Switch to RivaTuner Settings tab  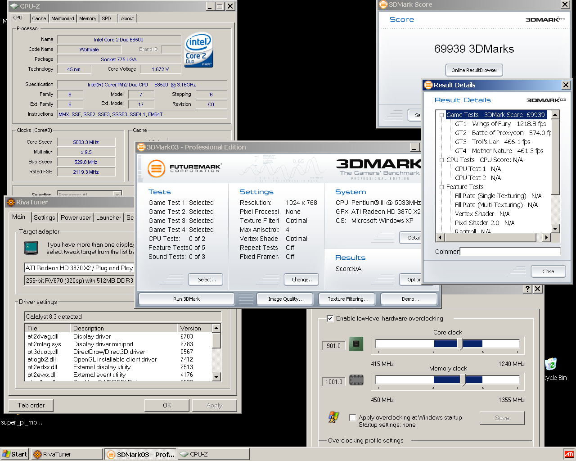[45, 217]
